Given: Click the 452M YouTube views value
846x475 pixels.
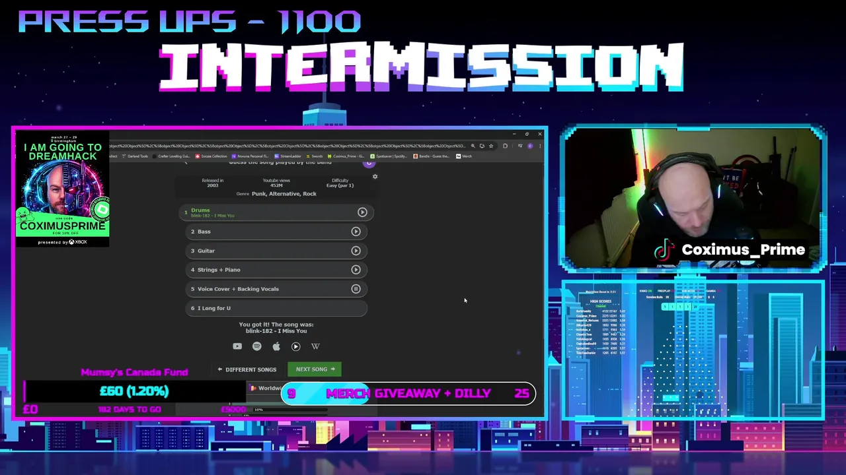Looking at the screenshot, I should click(276, 185).
